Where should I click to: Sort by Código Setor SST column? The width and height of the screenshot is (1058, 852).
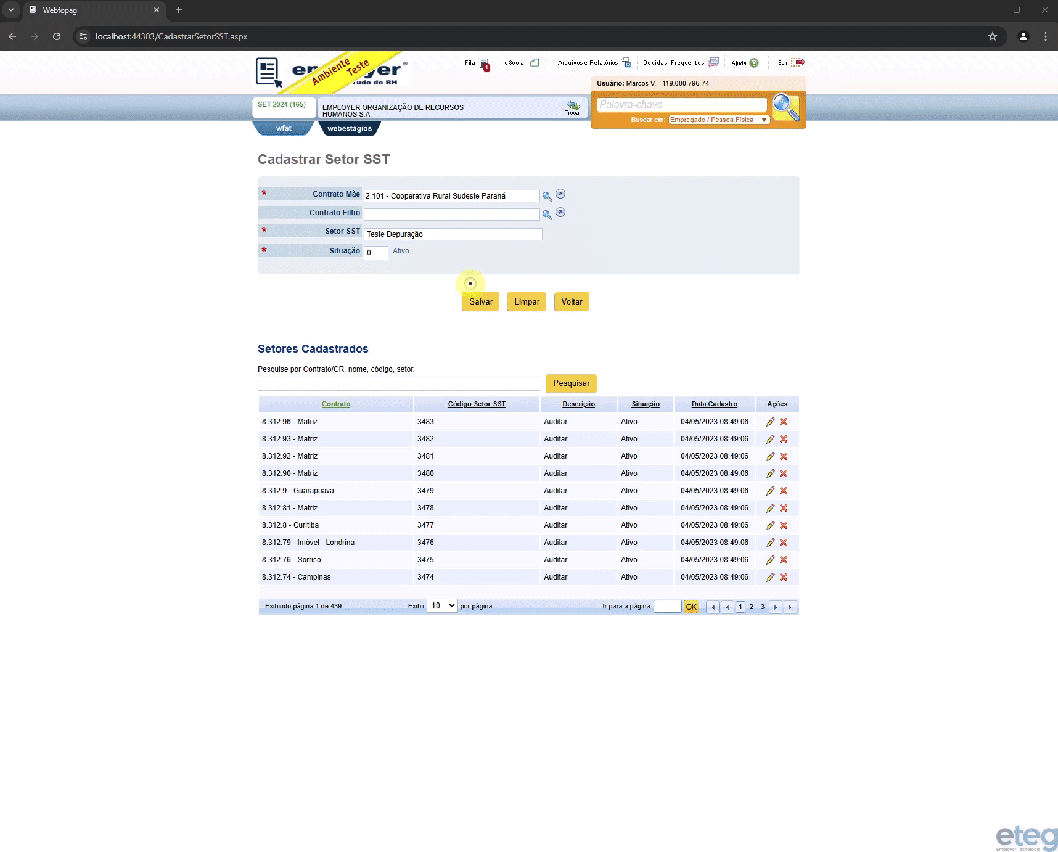click(477, 404)
